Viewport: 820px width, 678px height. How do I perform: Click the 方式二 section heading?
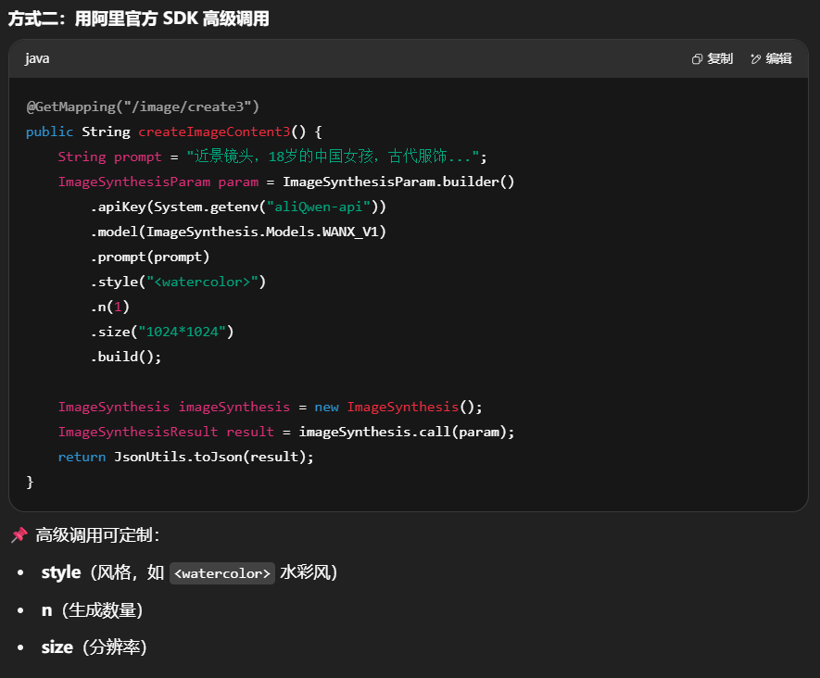139,19
